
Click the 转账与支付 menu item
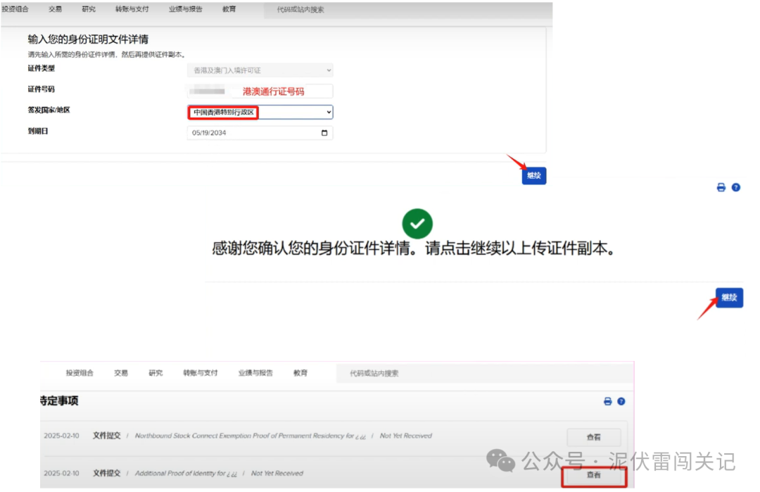(132, 9)
